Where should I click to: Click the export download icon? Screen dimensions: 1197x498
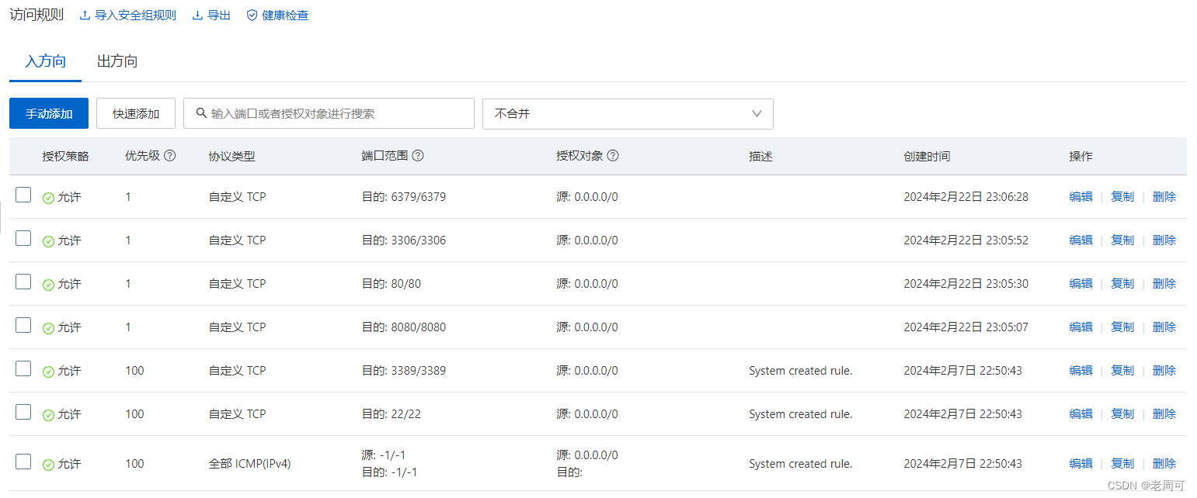(197, 16)
